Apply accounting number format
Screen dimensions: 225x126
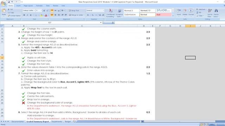click(x=88, y=15)
